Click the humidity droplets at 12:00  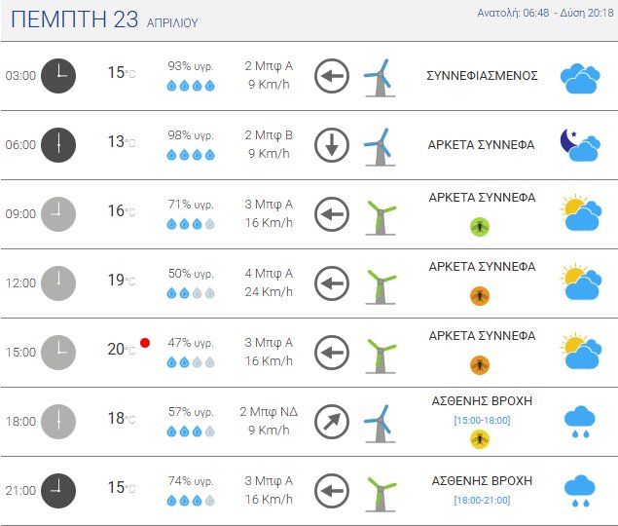tap(191, 293)
